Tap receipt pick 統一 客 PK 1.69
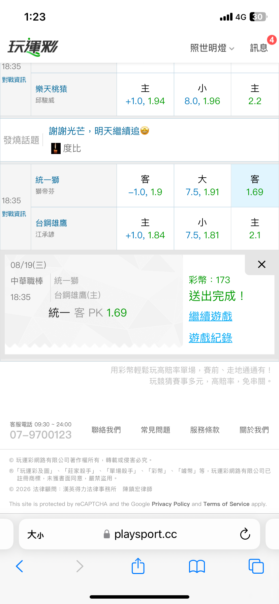Image resolution: width=279 pixels, height=604 pixels. point(88,313)
